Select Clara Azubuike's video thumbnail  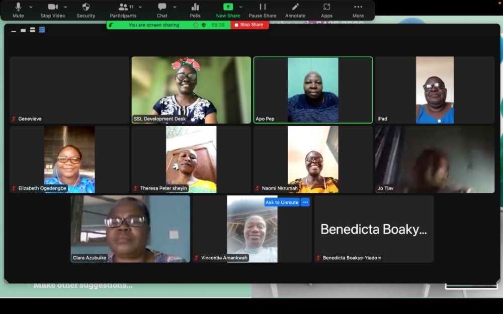point(130,229)
